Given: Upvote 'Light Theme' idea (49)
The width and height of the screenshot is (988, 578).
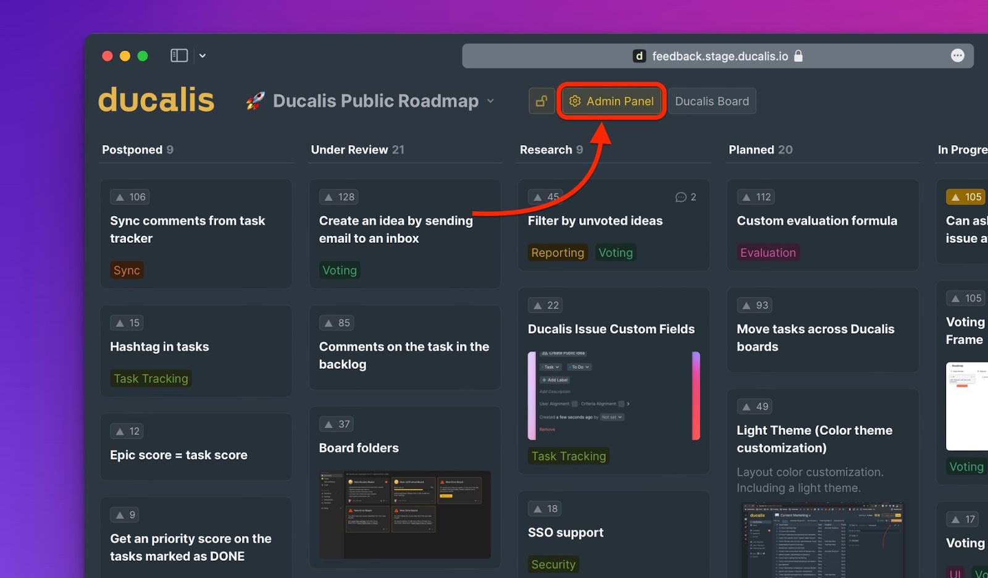Looking at the screenshot, I should click(x=755, y=406).
